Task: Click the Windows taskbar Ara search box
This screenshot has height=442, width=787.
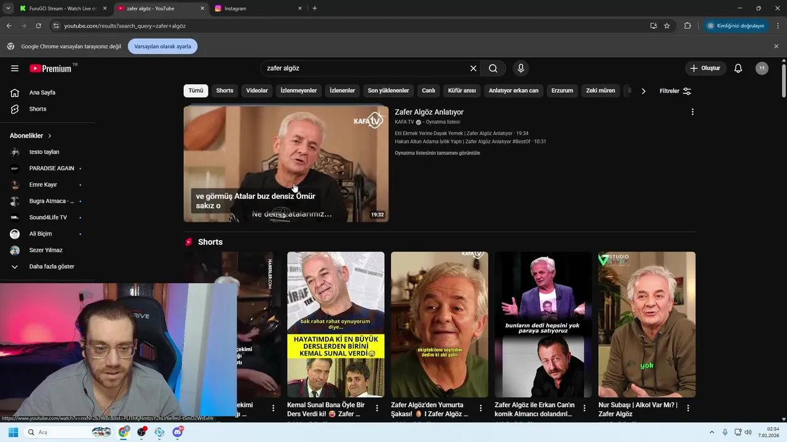Action: click(68, 432)
